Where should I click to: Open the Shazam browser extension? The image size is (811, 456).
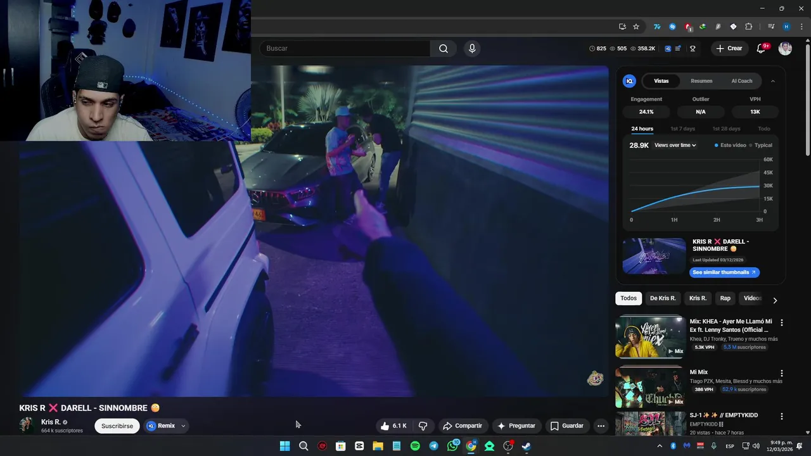coord(672,27)
